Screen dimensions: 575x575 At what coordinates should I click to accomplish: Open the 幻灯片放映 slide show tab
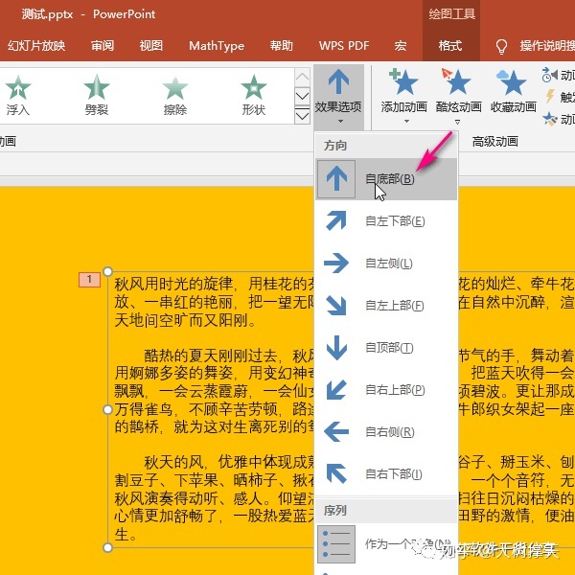36,46
